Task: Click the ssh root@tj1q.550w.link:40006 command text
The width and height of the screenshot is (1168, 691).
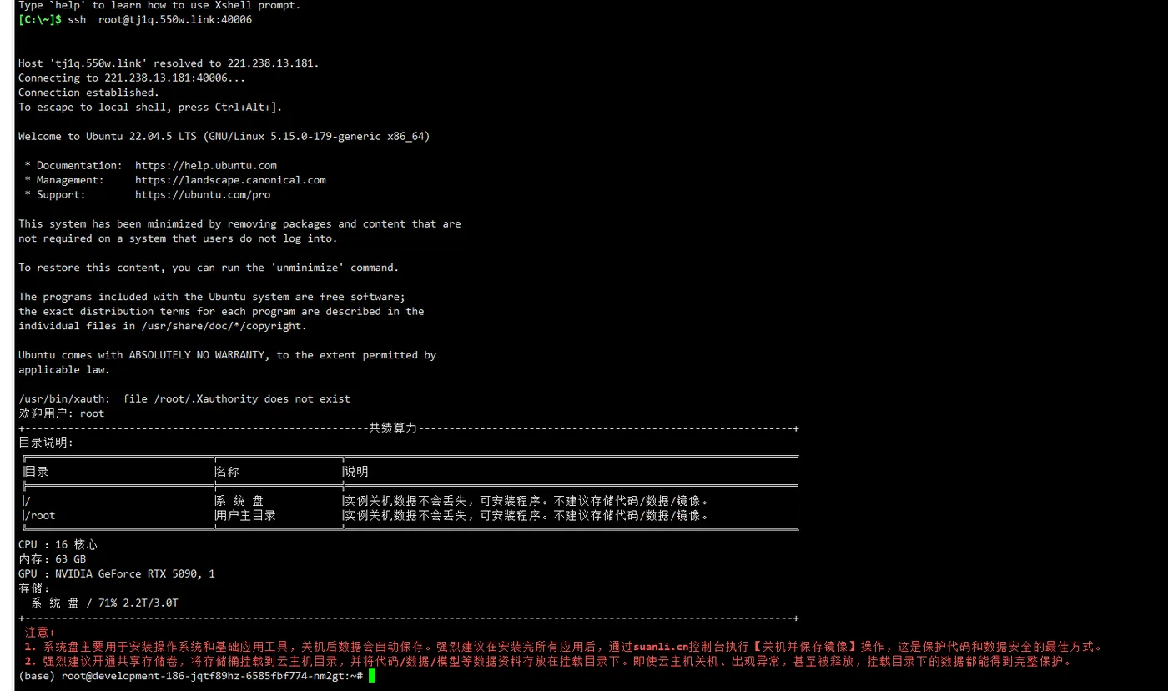Action: coord(160,19)
